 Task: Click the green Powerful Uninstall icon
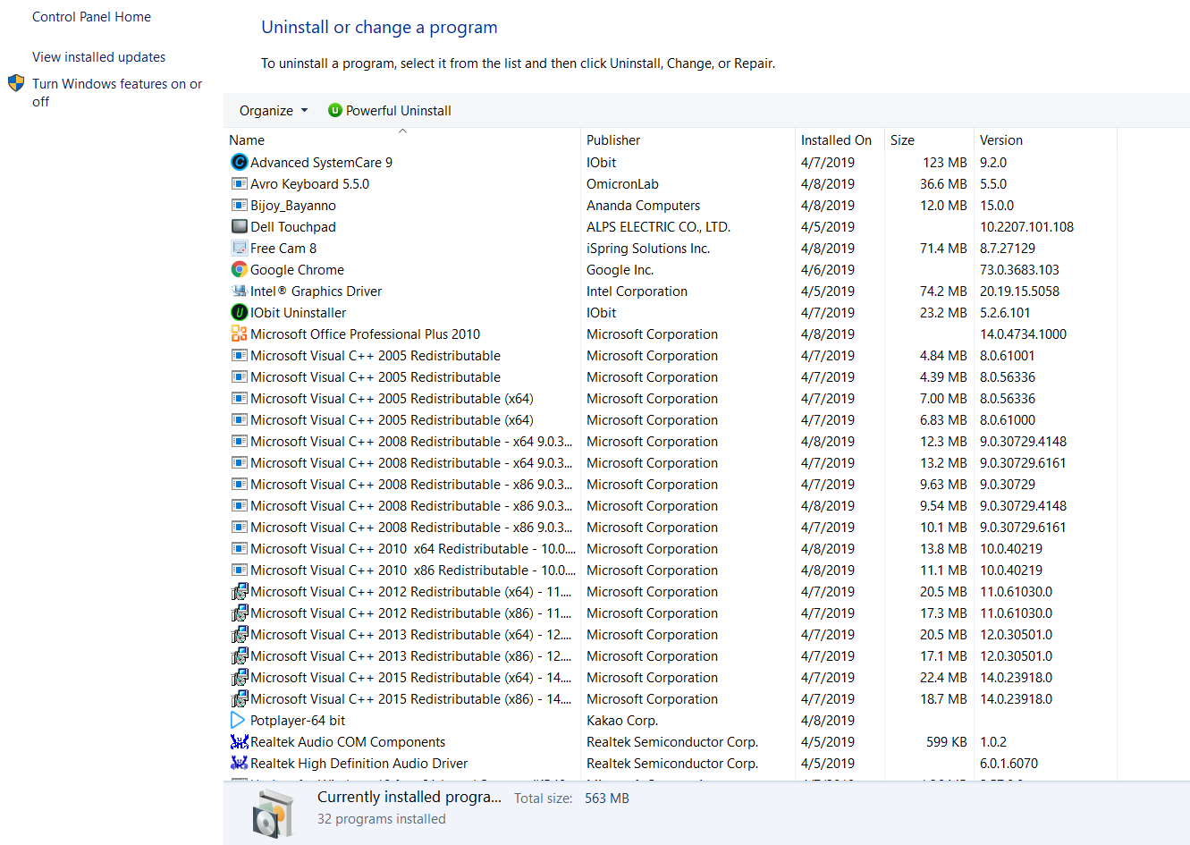pos(334,110)
